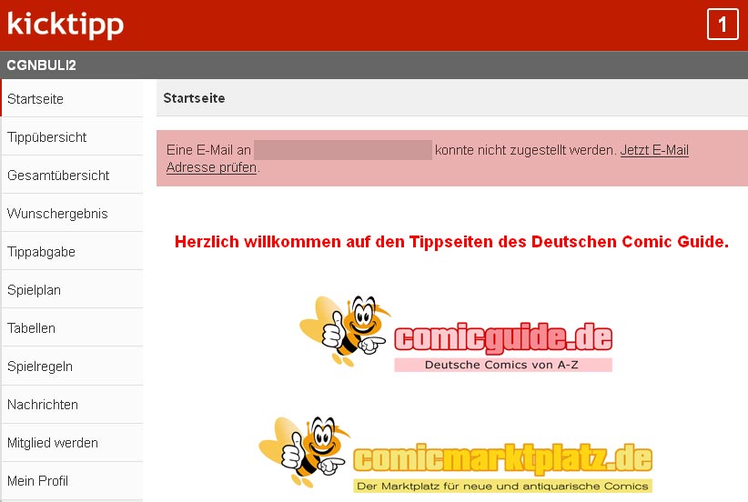
Task: Go to Tippübersicht
Action: coord(72,136)
